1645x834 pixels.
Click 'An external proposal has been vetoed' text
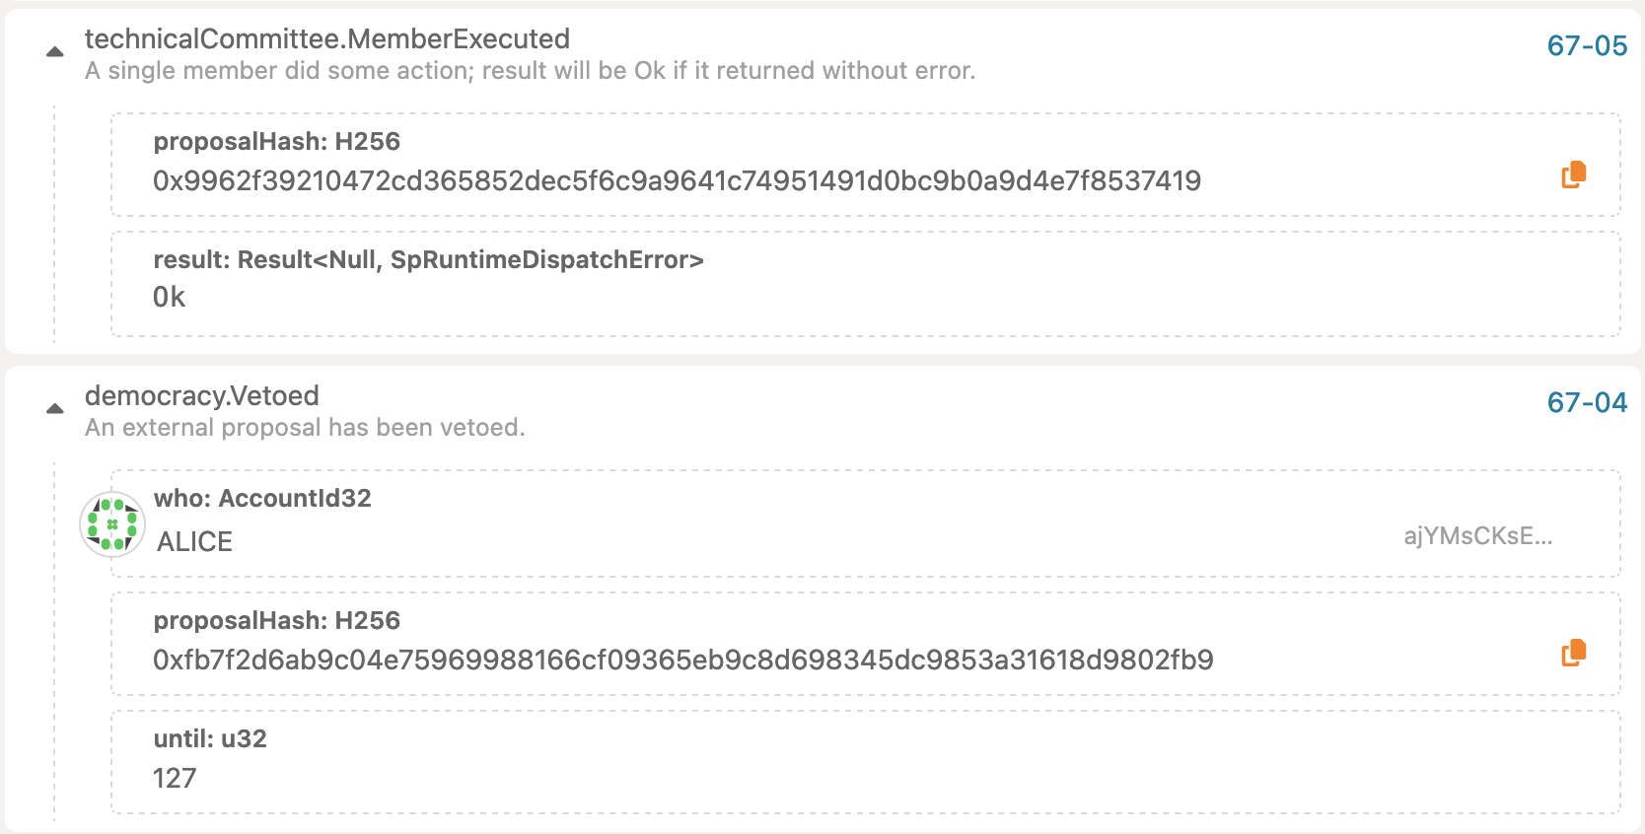coord(305,428)
